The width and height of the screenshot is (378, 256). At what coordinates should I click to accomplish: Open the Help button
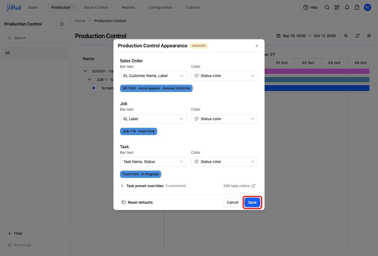[x=311, y=7]
